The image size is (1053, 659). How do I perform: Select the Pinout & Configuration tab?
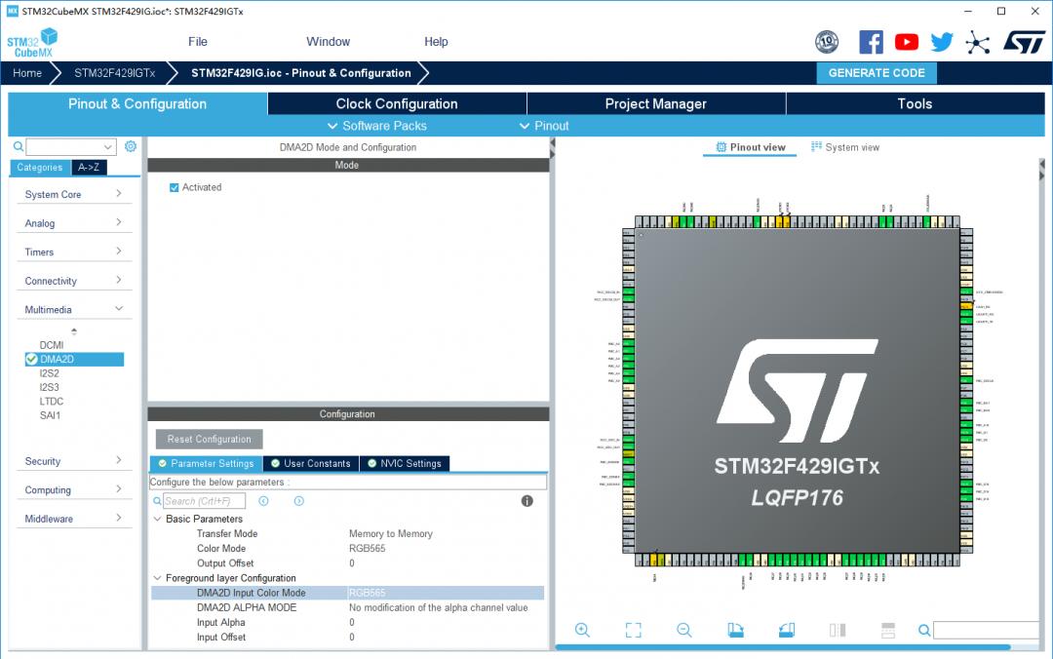click(x=137, y=103)
